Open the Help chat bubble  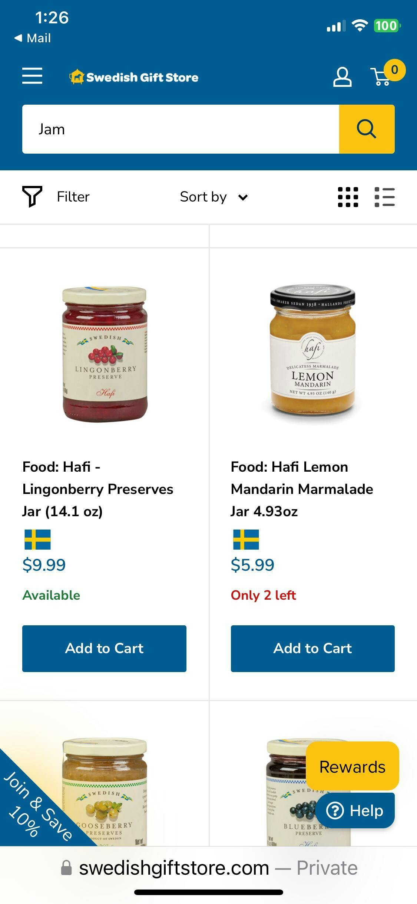click(x=355, y=810)
